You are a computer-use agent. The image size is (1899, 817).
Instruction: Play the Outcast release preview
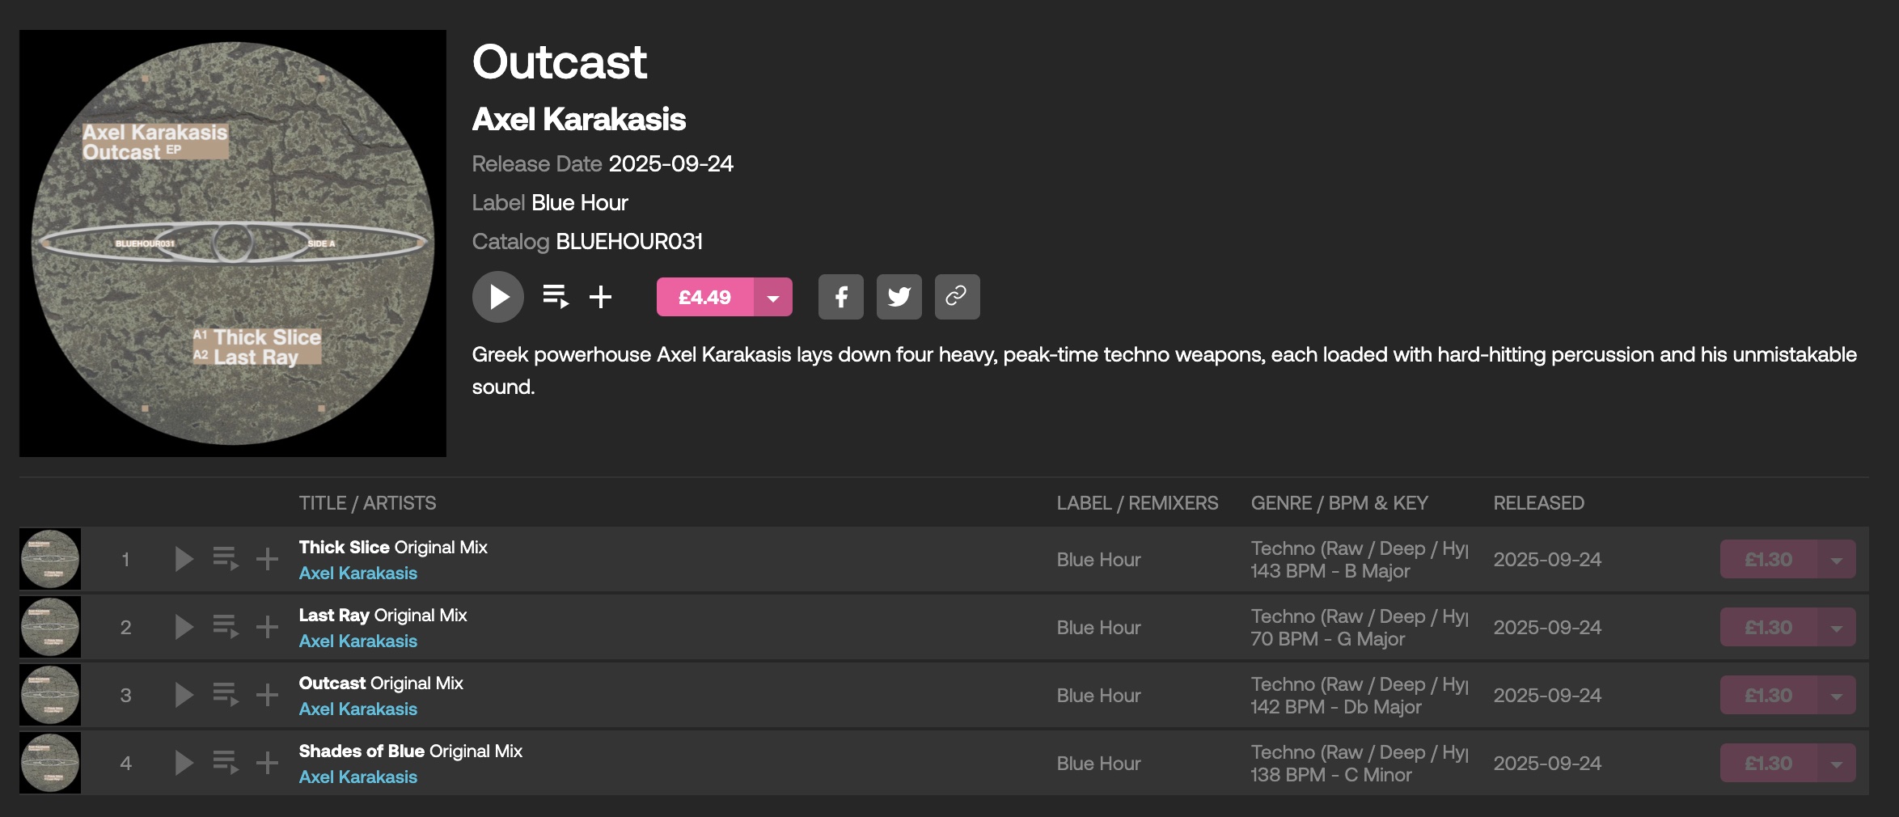click(497, 297)
